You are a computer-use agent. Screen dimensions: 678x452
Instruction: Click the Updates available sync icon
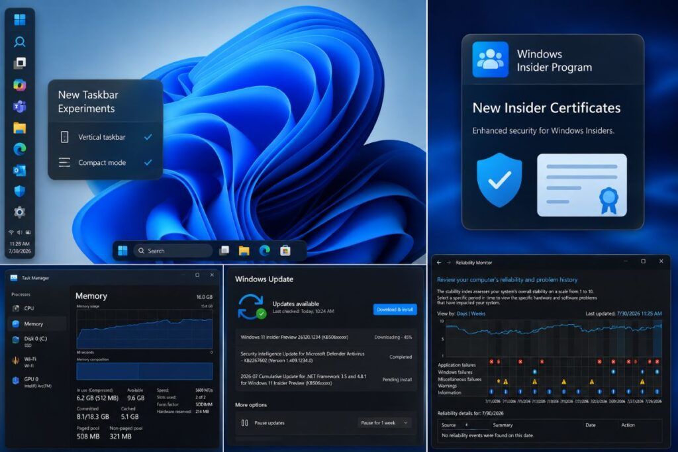click(x=251, y=307)
